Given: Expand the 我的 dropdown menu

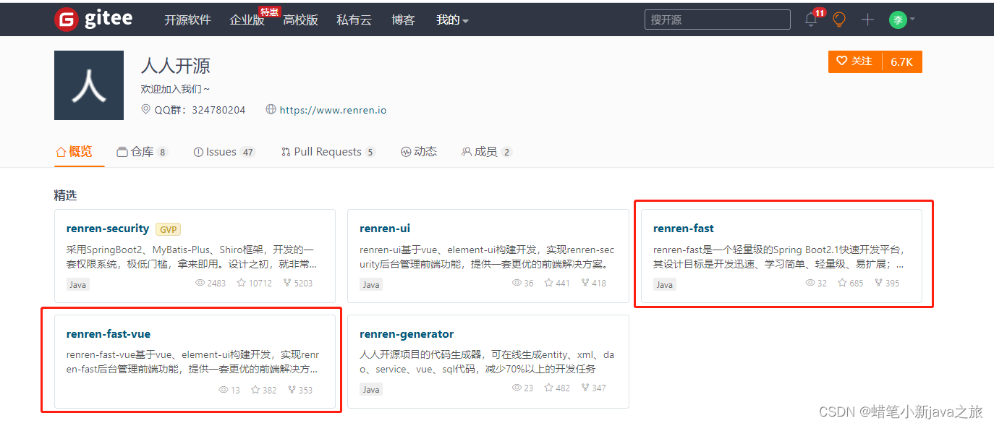Looking at the screenshot, I should click(452, 20).
